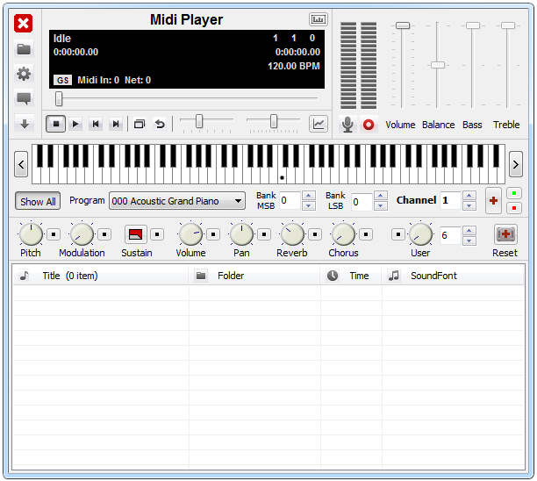The height and width of the screenshot is (481, 537).
Task: Toggle the square button next to Pan
Action: point(264,234)
